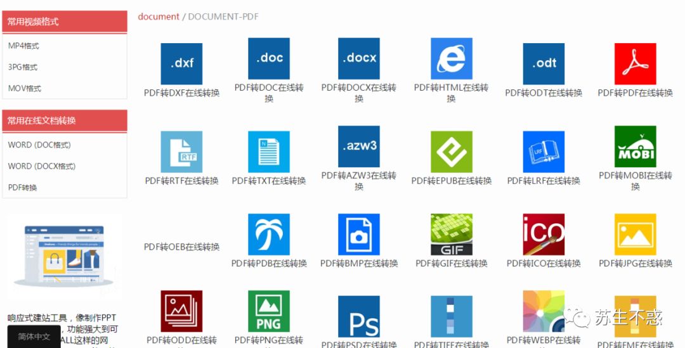Click the TIFF blue strip icon
Screen dimensions: 685x348
452,316
